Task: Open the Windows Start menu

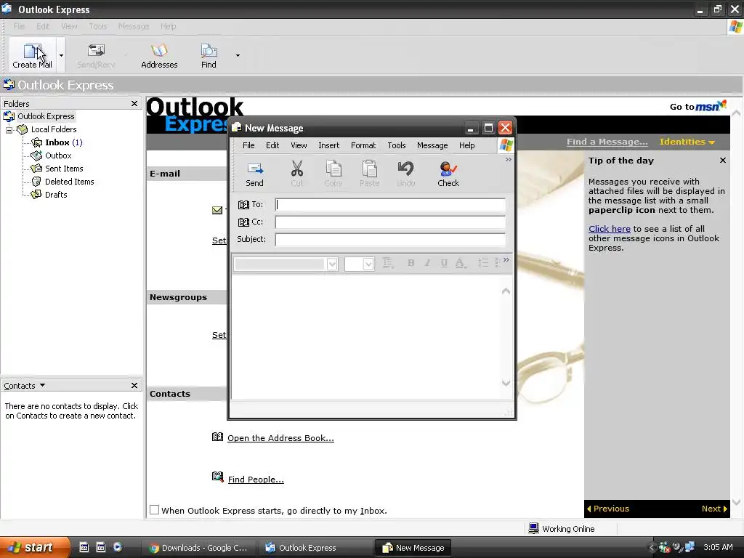Action: [35, 547]
